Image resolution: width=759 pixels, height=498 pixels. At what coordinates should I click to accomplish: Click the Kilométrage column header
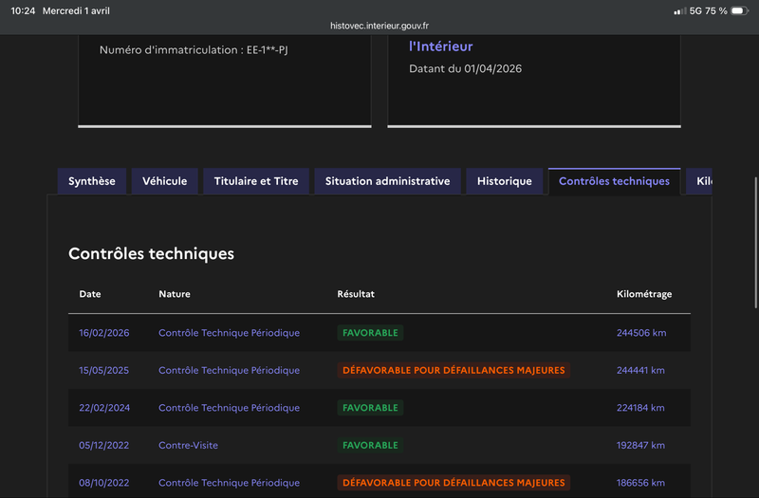pyautogui.click(x=644, y=294)
